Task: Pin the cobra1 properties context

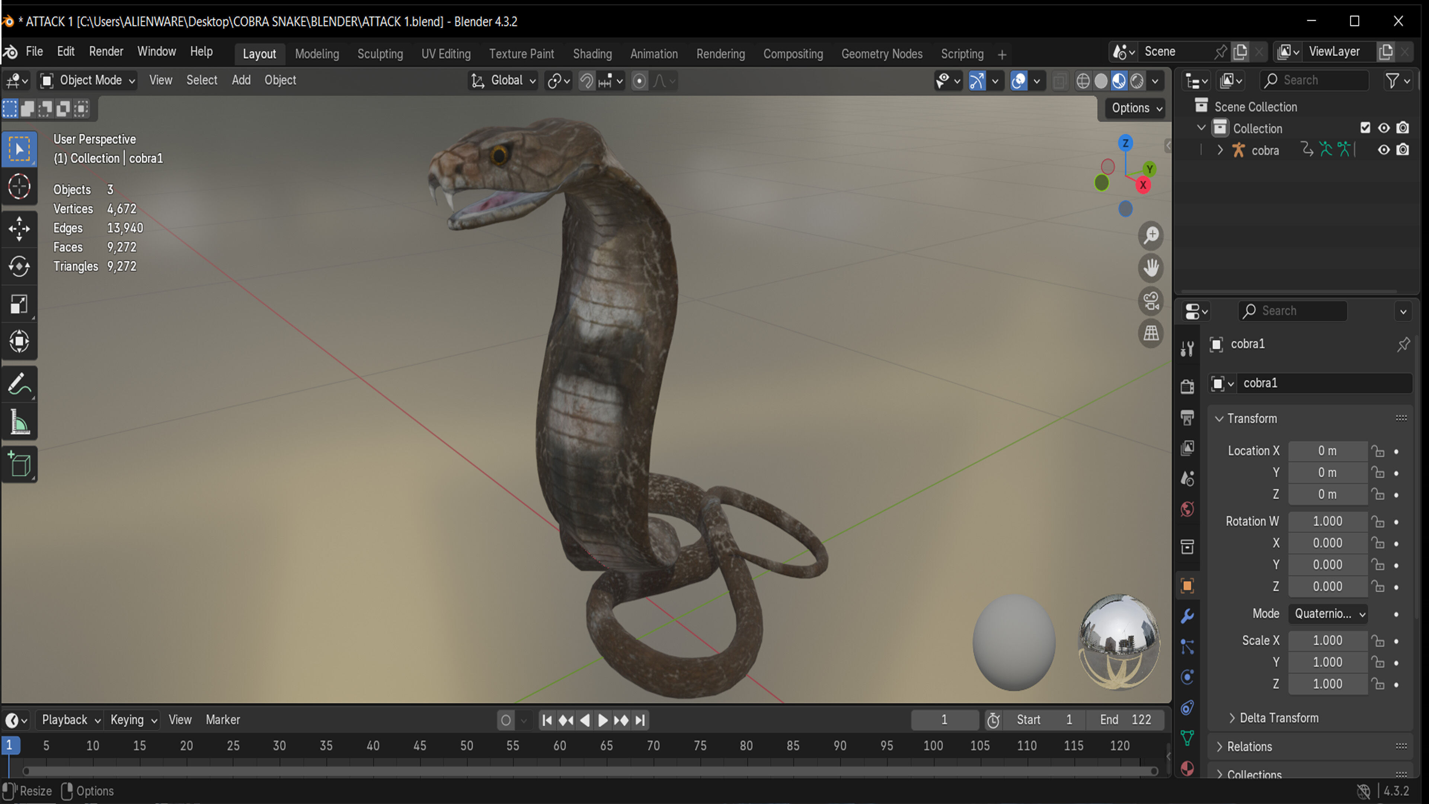Action: pos(1403,344)
